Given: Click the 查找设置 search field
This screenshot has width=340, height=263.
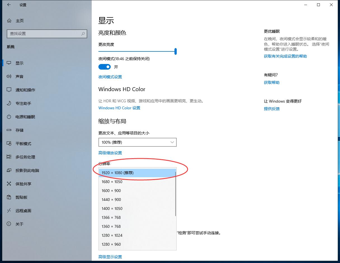Looking at the screenshot, I should pyautogui.click(x=47, y=34).
